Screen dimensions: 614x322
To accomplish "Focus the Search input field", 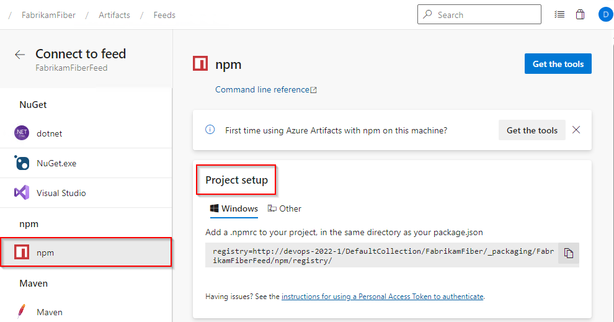I will (479, 14).
